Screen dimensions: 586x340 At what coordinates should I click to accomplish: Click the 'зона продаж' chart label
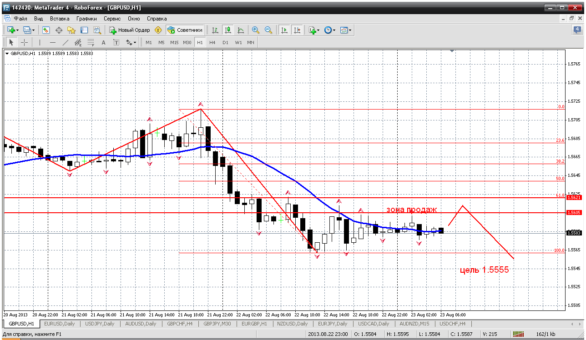point(412,210)
